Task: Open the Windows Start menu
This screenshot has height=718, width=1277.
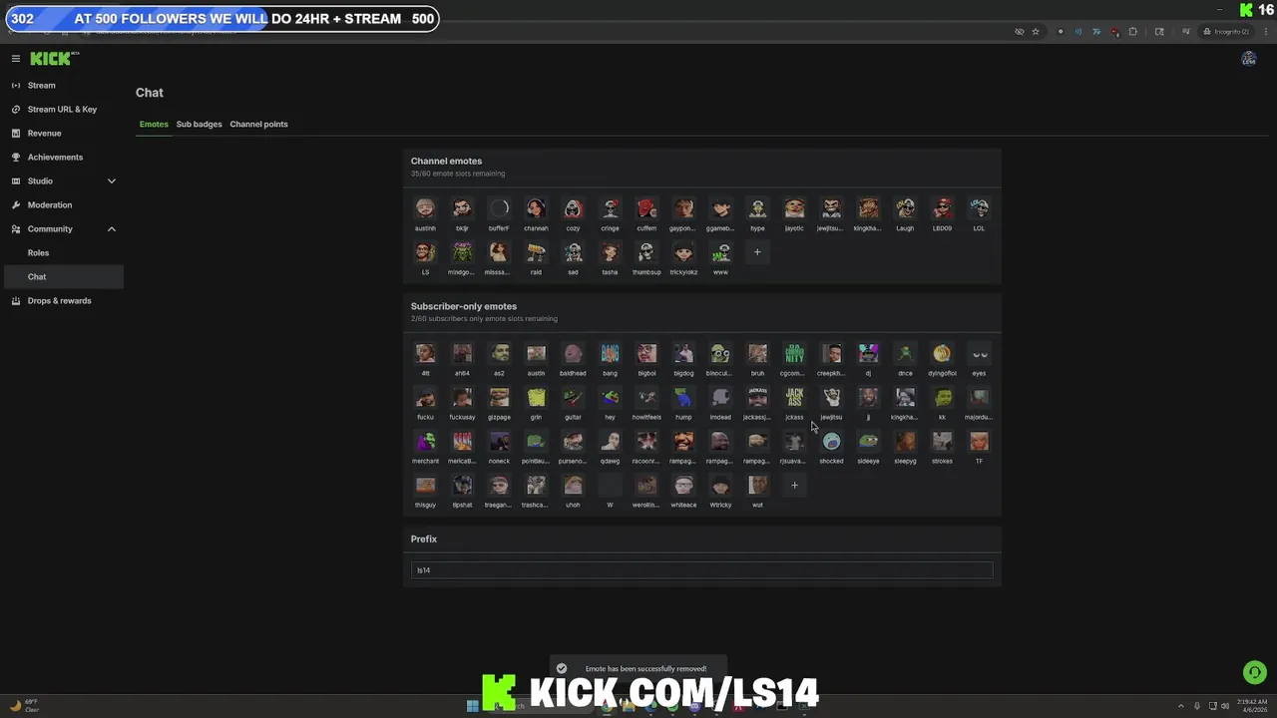Action: pyautogui.click(x=472, y=706)
